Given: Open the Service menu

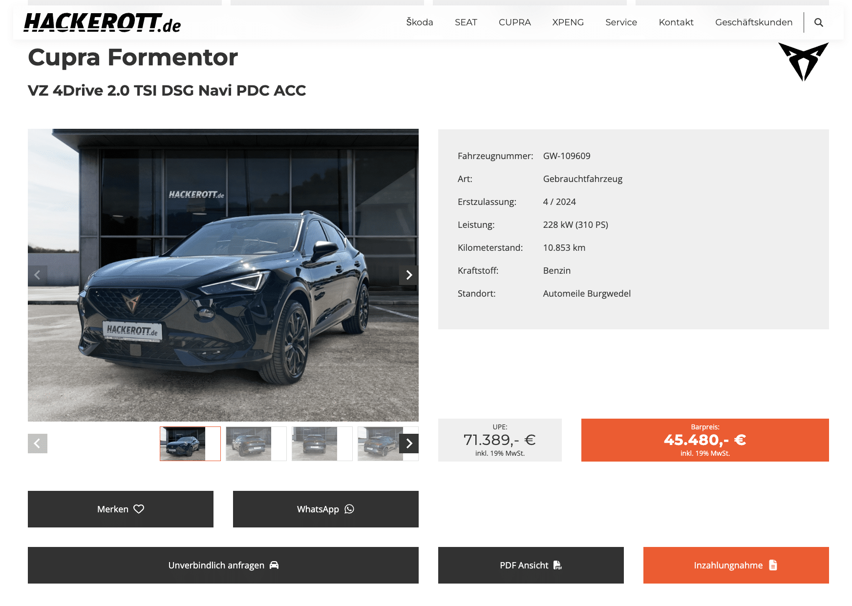Looking at the screenshot, I should tap(621, 22).
